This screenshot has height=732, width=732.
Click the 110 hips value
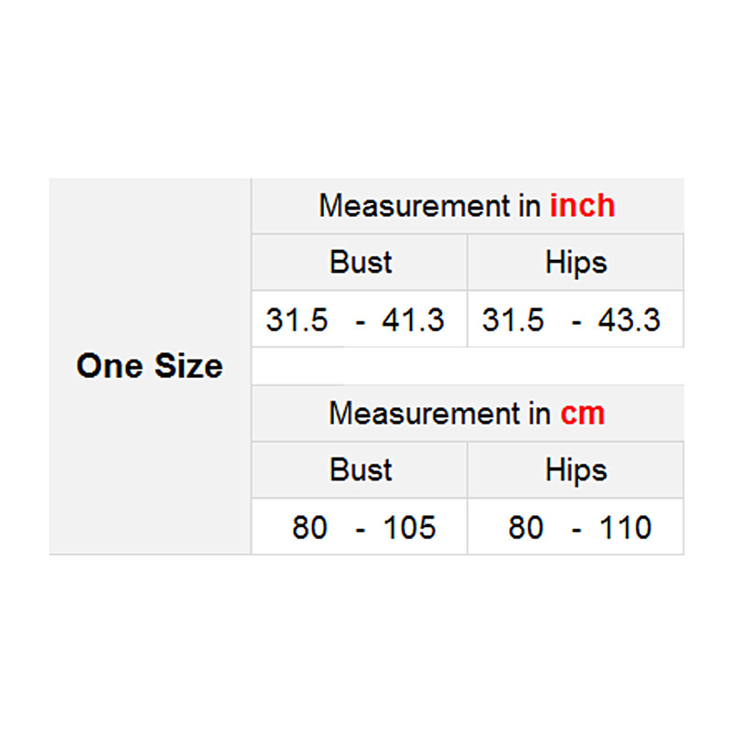point(625,528)
